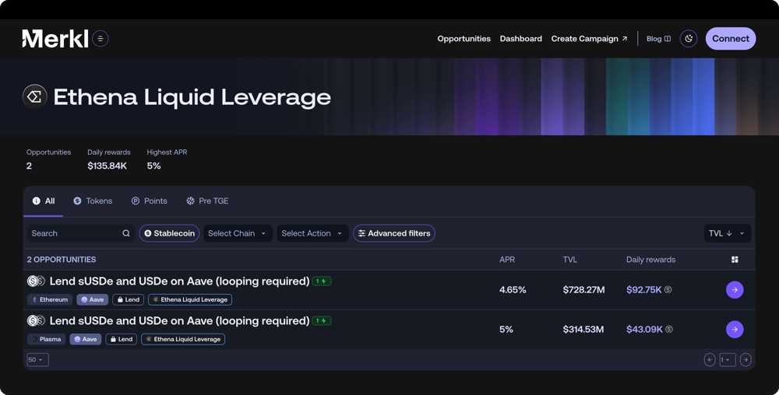Open the Create Campaign link
Viewport: 779px width, 395px height.
(x=589, y=39)
